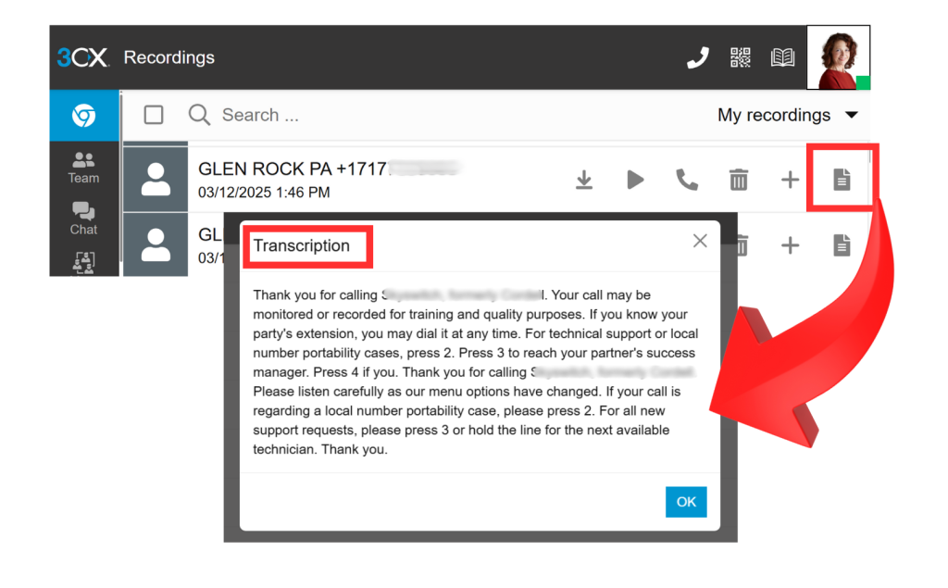948x588 pixels.
Task: Play the GLEN ROCK PA recording
Action: (635, 180)
